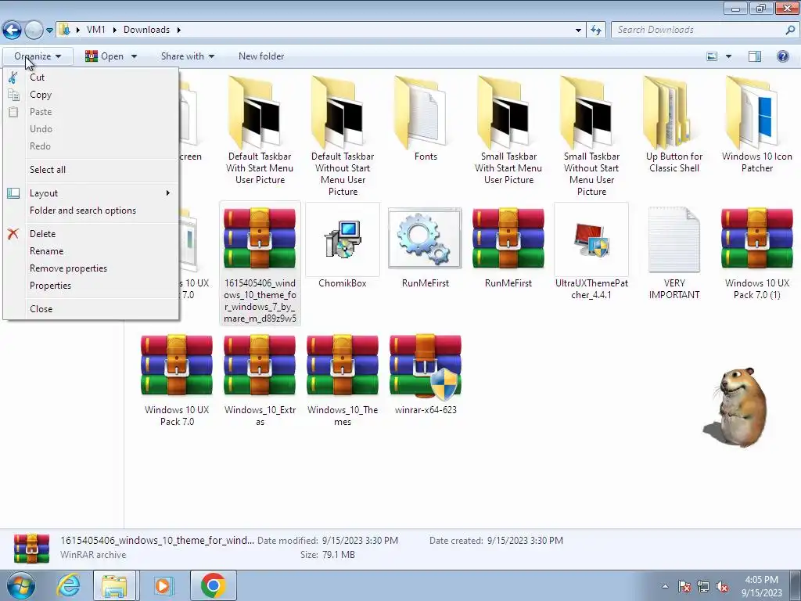This screenshot has height=601, width=801.
Task: Click the Refresh button beside address bar
Action: pyautogui.click(x=595, y=31)
